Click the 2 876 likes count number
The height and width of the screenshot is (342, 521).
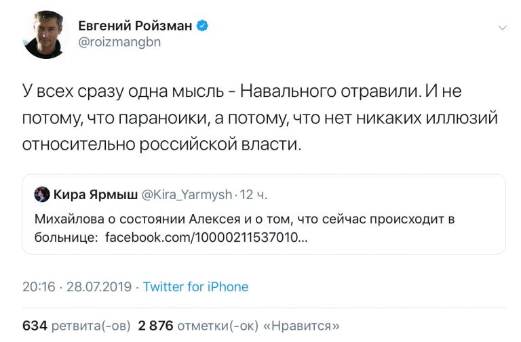155,326
